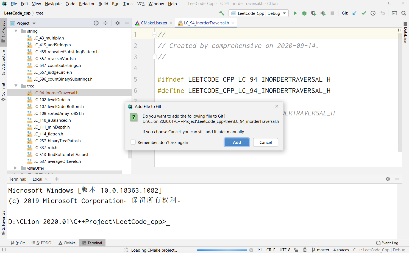Close the CMakeLists.txt editor tab

pyautogui.click(x=171, y=23)
